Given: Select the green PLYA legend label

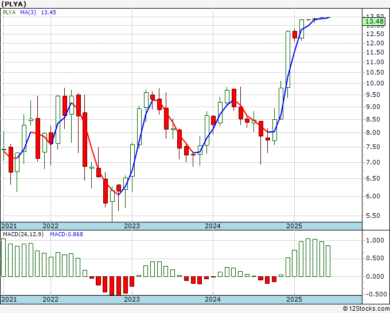Looking at the screenshot, I should point(9,13).
